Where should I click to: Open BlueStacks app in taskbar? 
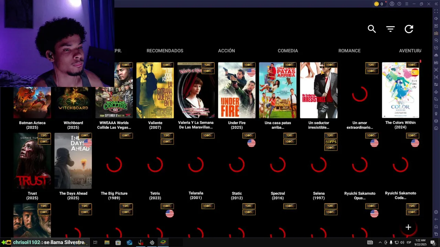163,243
